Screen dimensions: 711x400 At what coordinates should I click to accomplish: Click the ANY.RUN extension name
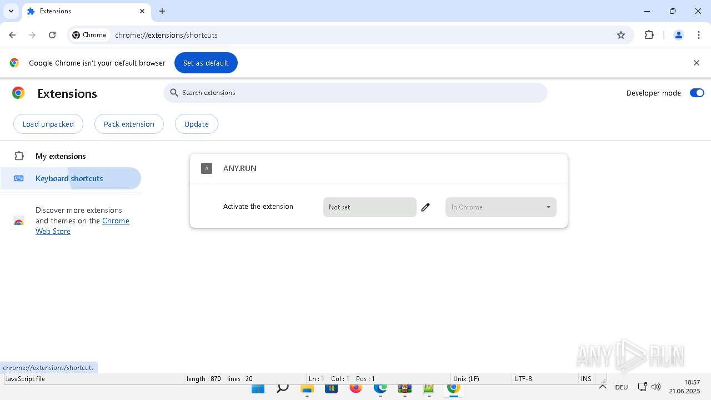[240, 168]
